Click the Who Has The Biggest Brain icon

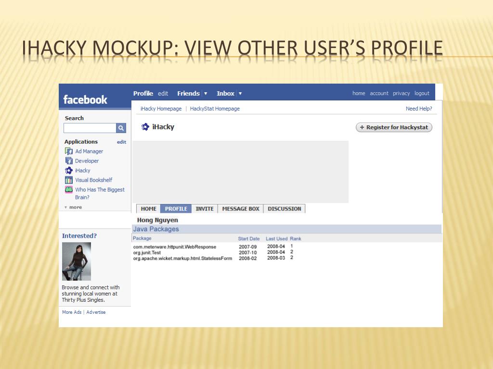[x=68, y=189]
